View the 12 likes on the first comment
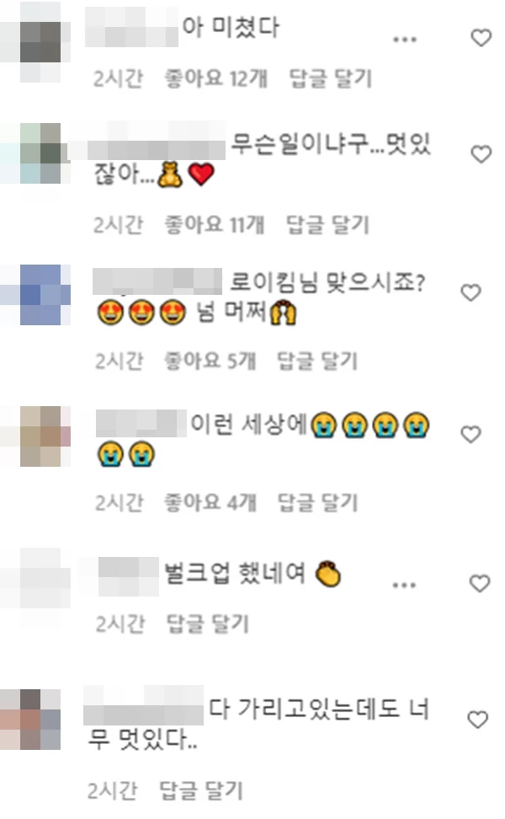505x819 pixels. click(216, 79)
